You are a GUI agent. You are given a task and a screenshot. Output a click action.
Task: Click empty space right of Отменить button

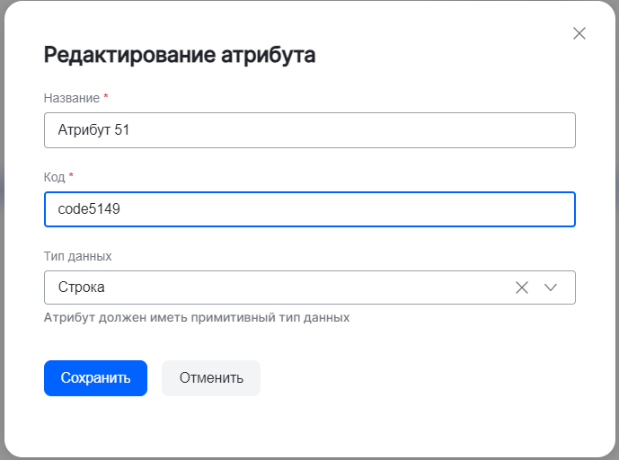(x=413, y=378)
